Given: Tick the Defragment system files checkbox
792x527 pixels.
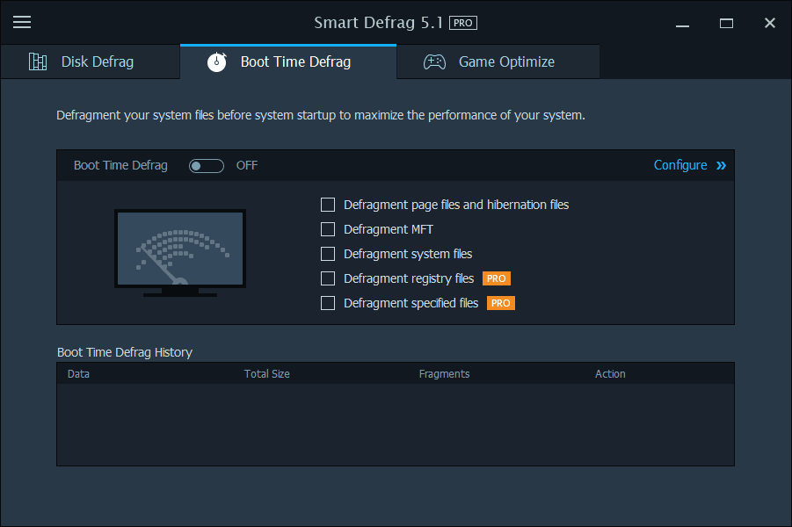Looking at the screenshot, I should pyautogui.click(x=328, y=254).
